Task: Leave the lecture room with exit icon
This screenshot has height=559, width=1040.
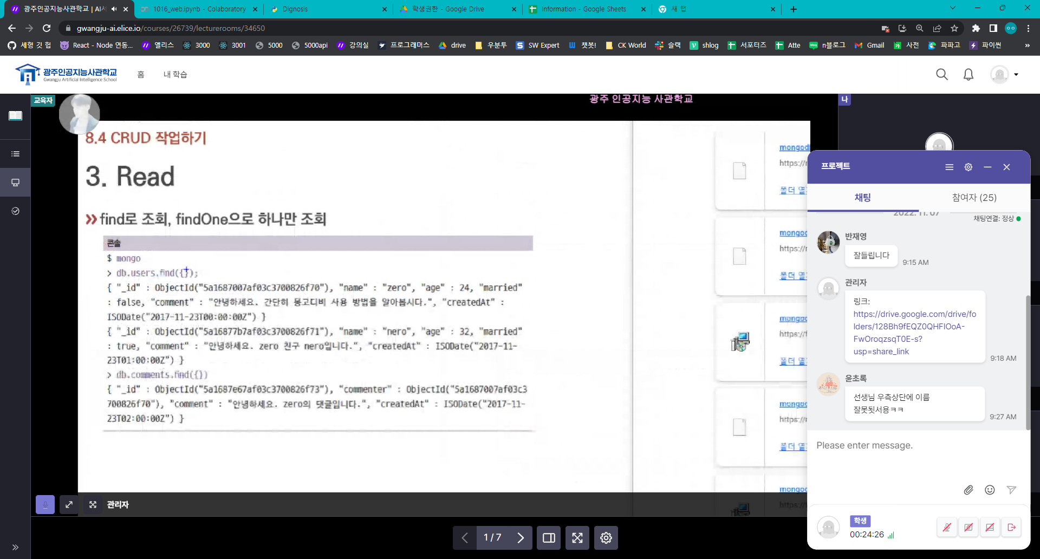Action: [1011, 527]
